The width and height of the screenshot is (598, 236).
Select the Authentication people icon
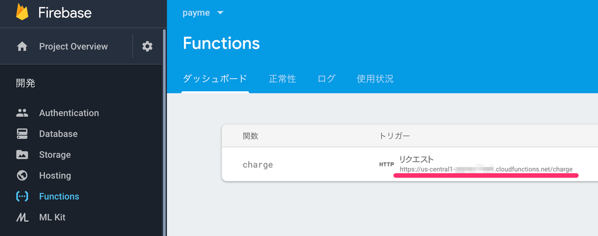click(x=22, y=113)
